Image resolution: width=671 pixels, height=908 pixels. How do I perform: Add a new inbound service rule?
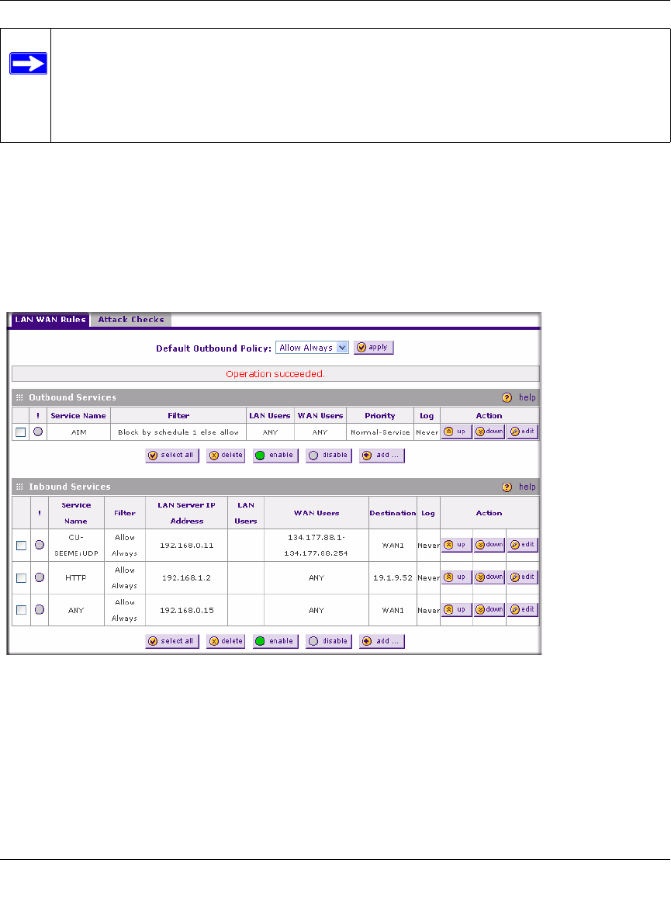382,642
